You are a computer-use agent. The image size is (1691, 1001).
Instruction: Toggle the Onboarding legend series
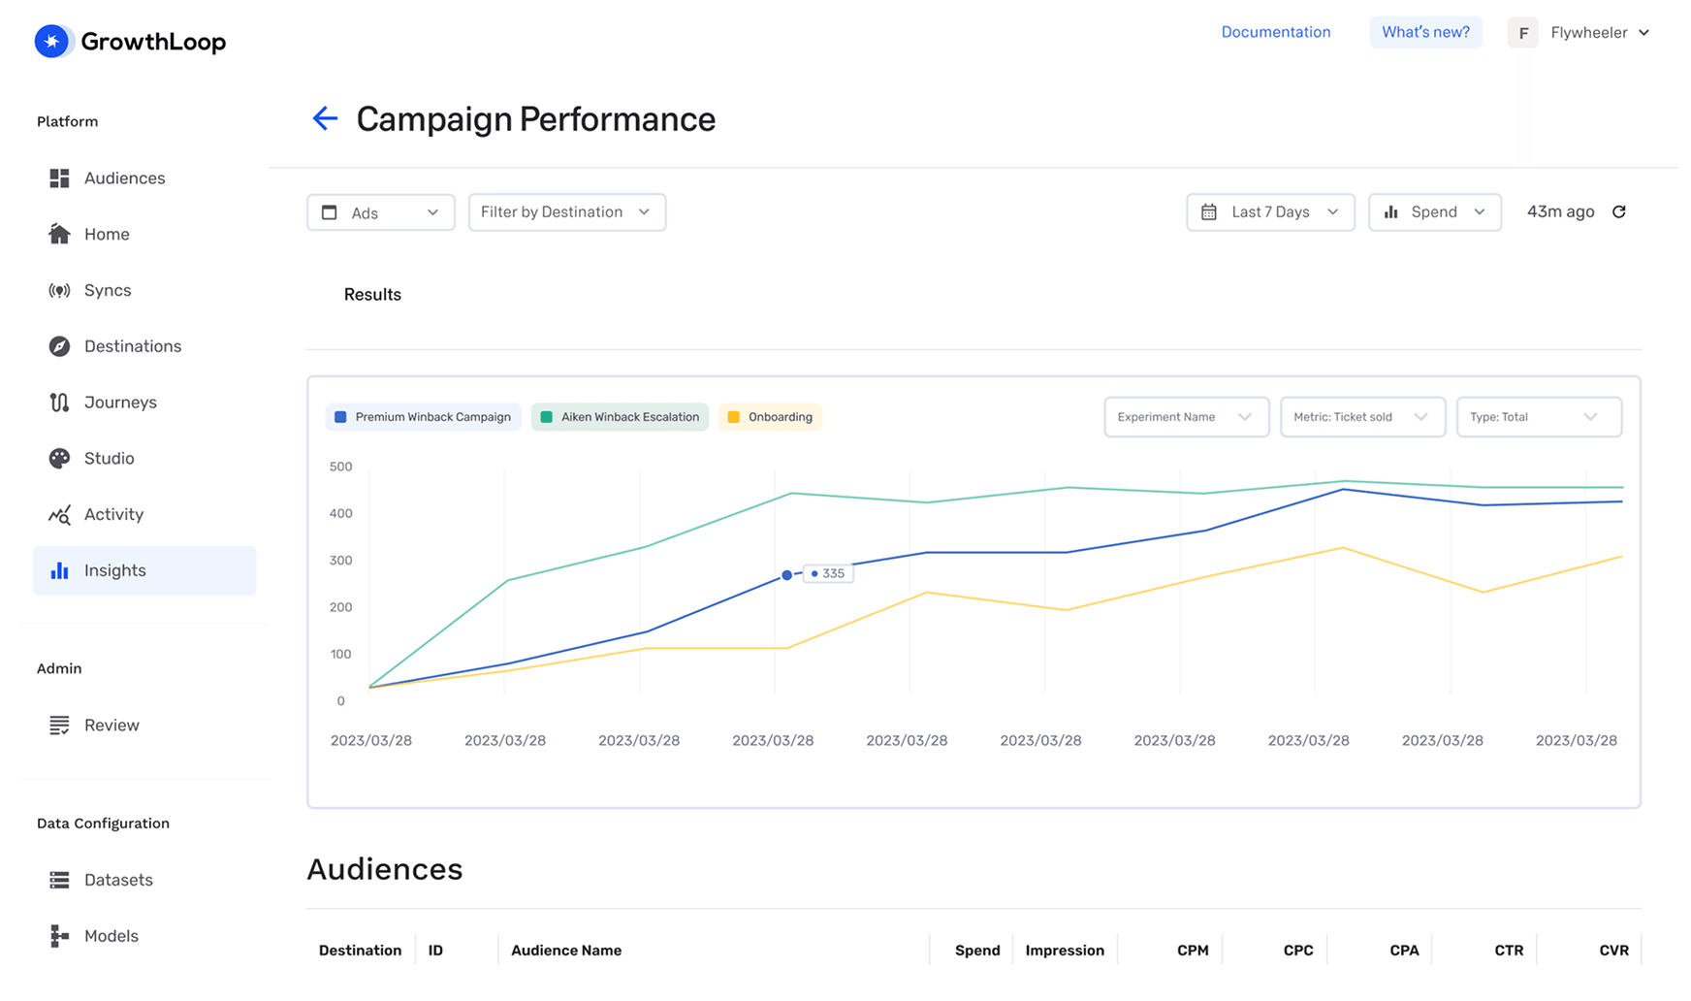click(770, 417)
